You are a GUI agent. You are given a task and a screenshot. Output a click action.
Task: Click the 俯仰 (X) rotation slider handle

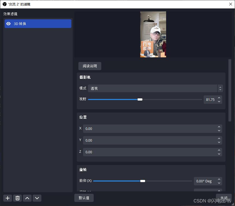(x=142, y=181)
